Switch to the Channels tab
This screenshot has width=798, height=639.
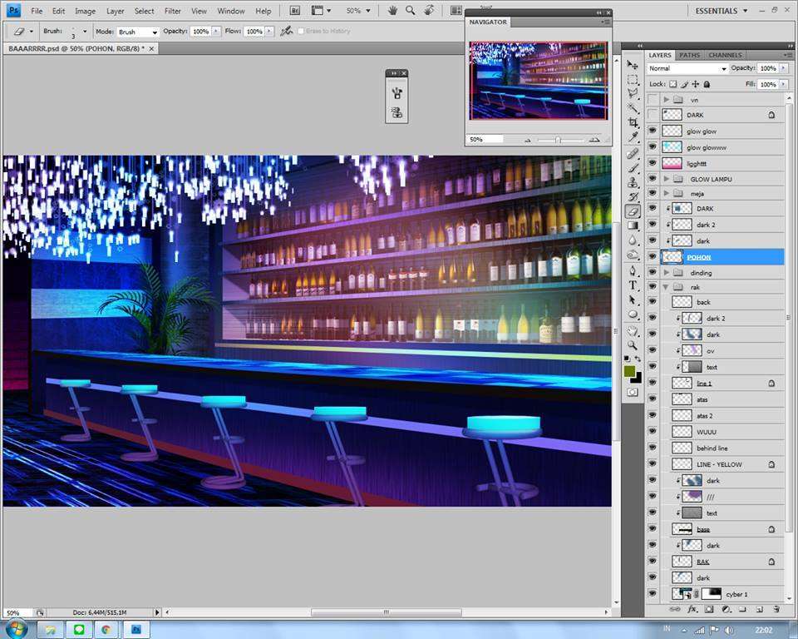click(x=725, y=55)
